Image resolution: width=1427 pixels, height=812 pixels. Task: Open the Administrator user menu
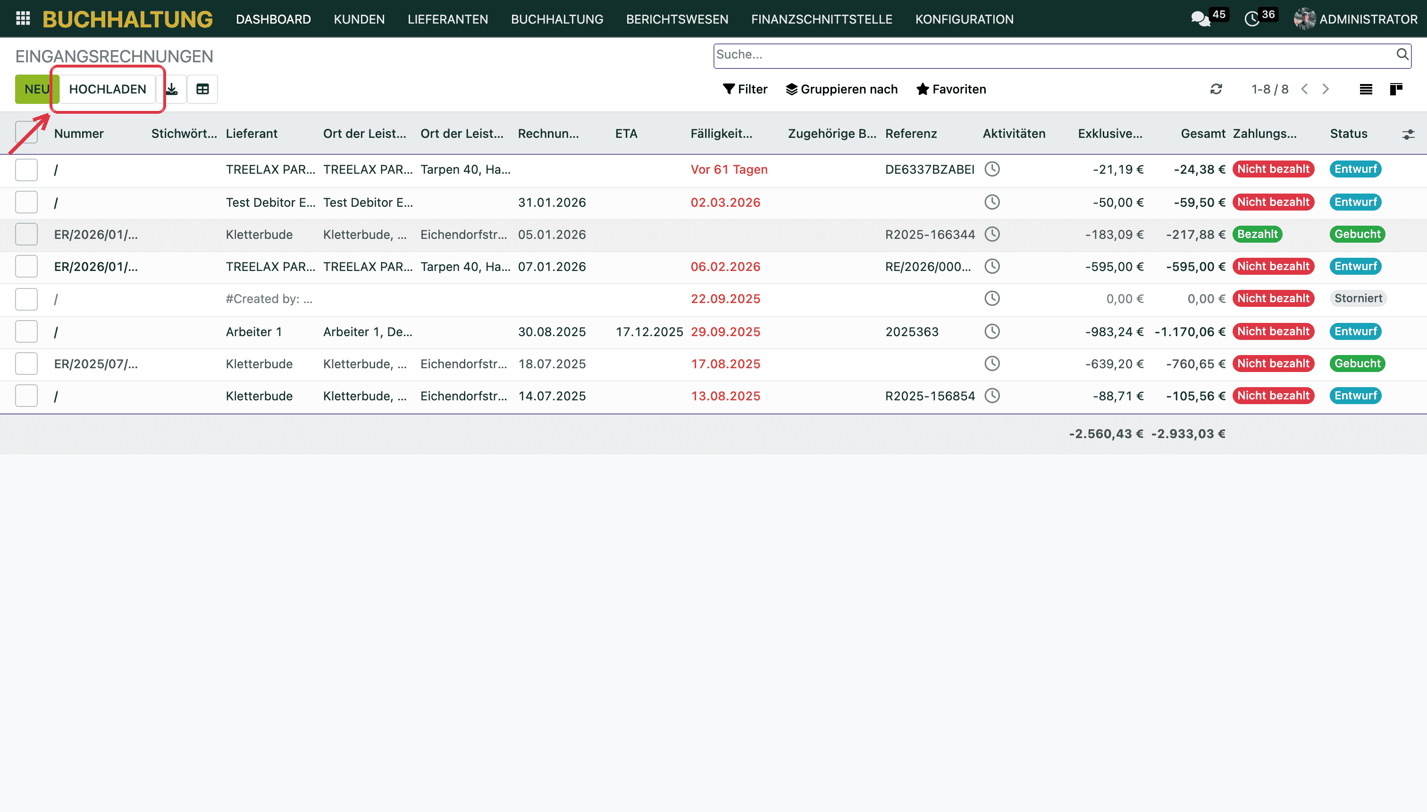tap(1356, 19)
